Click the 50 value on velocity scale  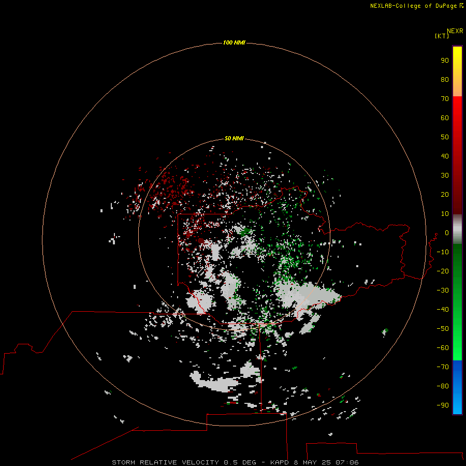point(445,137)
